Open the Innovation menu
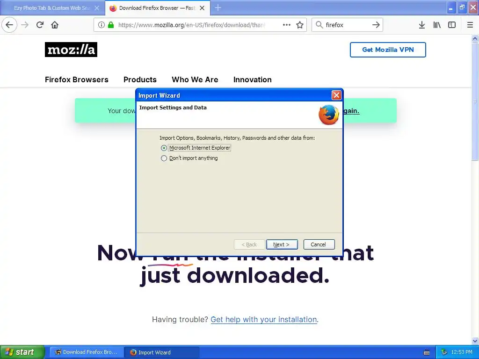Image resolution: width=479 pixels, height=359 pixels. [252, 79]
